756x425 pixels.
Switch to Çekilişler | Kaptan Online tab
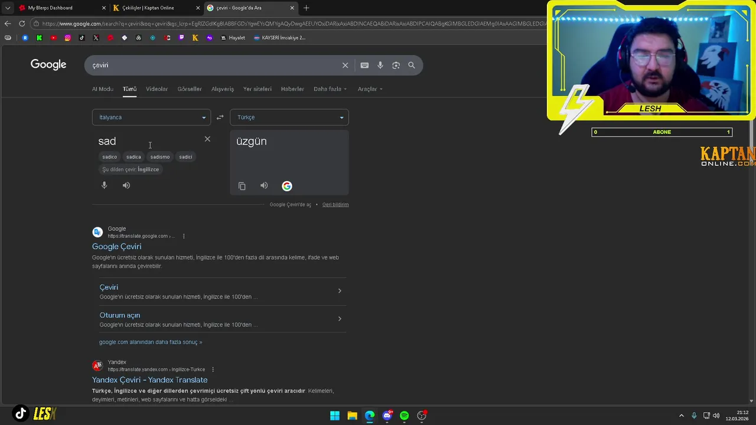tap(156, 8)
